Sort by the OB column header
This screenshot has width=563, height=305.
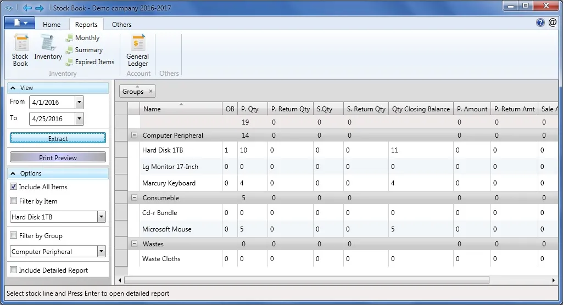pyautogui.click(x=230, y=109)
